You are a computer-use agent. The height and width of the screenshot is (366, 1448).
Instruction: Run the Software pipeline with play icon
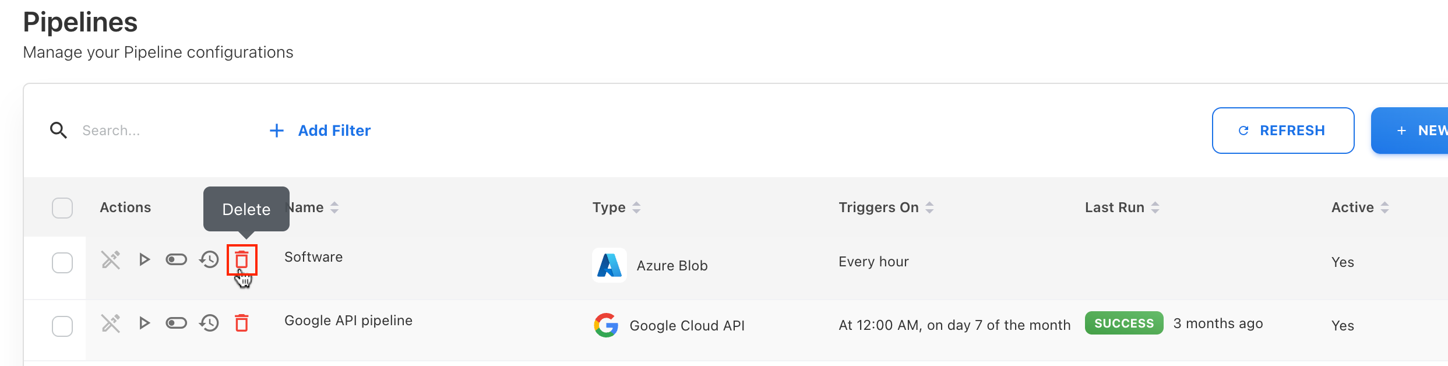pyautogui.click(x=144, y=259)
